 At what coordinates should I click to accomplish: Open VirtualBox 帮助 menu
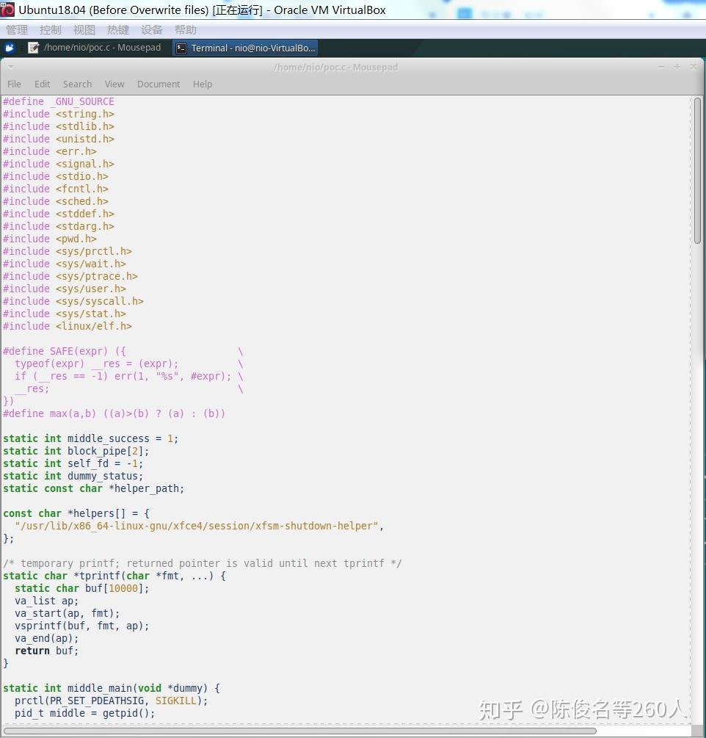coord(186,30)
